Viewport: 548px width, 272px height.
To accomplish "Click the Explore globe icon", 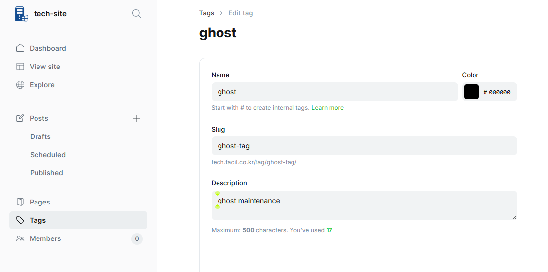I will click(x=20, y=85).
